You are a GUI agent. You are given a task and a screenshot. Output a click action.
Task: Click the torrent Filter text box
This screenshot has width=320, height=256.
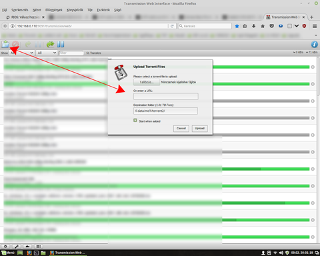tap(71, 53)
